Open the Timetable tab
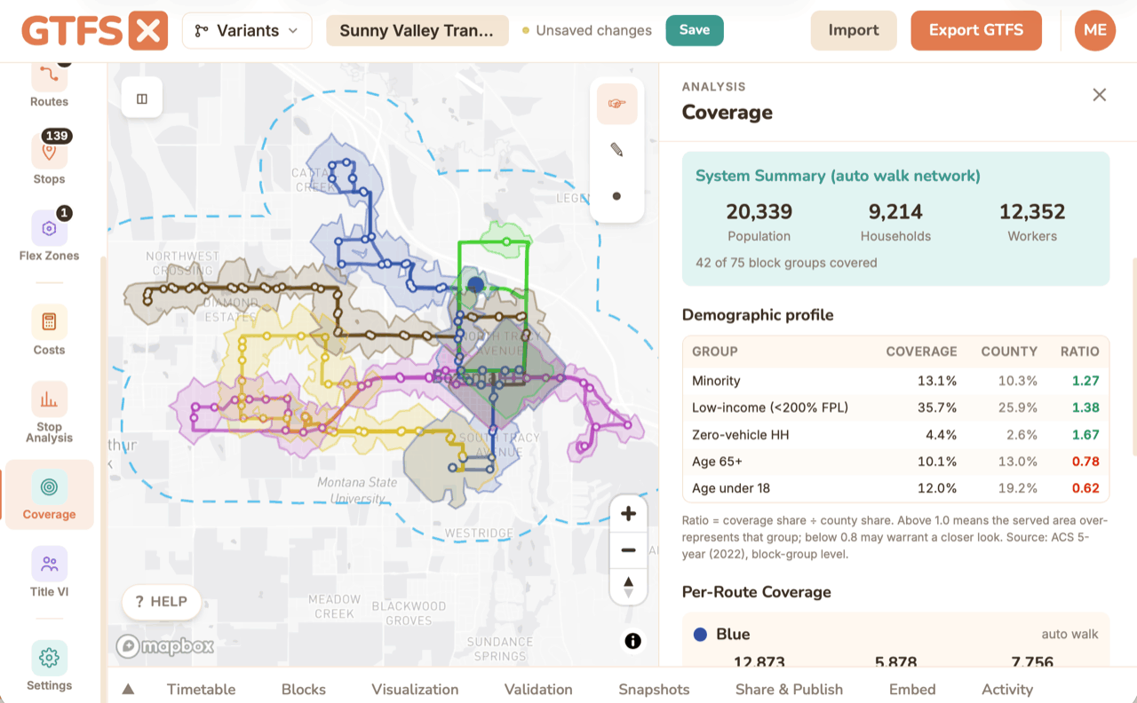The height and width of the screenshot is (703, 1137). 202,689
